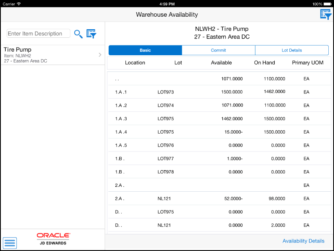Viewport: 334px width, 251px height.
Task: Tap the Oracle JD Edwards logo
Action: [54, 239]
